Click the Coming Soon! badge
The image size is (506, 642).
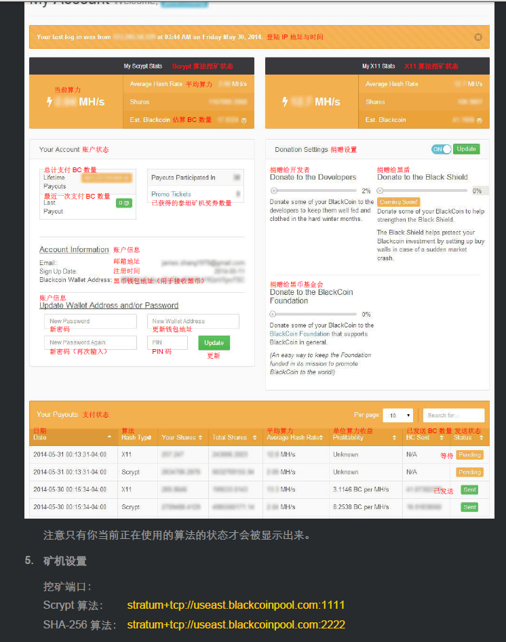click(398, 202)
